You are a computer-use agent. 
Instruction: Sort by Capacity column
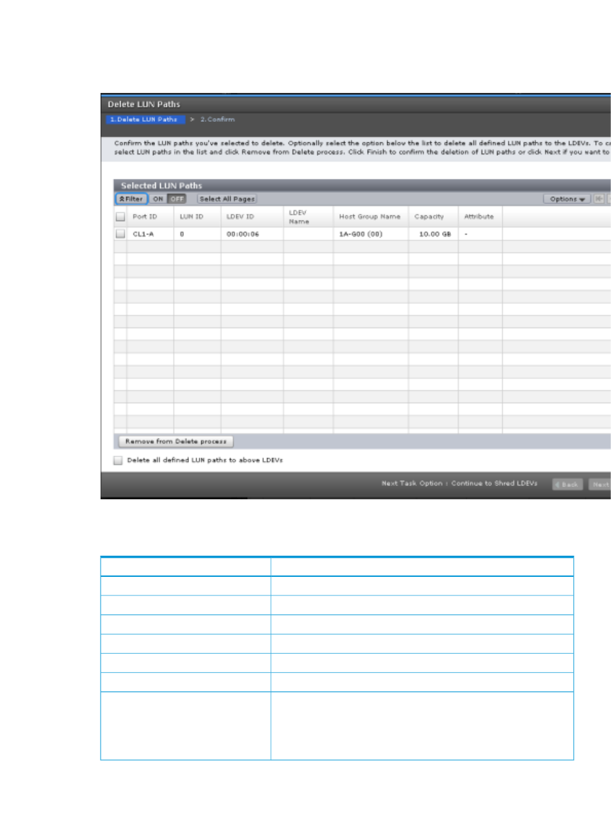428,217
